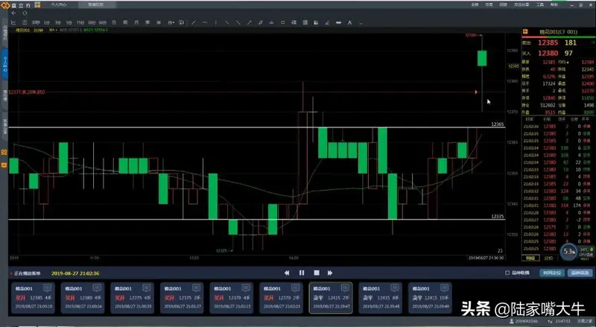Open the 交易 menu
Viewport: 596px width, 327px height.
point(489,4)
